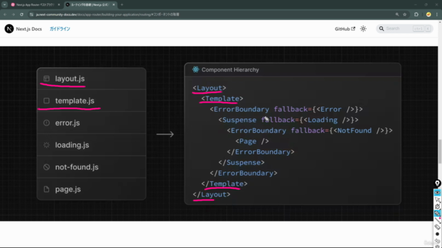Click the <Page /> line
Image resolution: width=442 pixels, height=248 pixels.
tap(252, 141)
